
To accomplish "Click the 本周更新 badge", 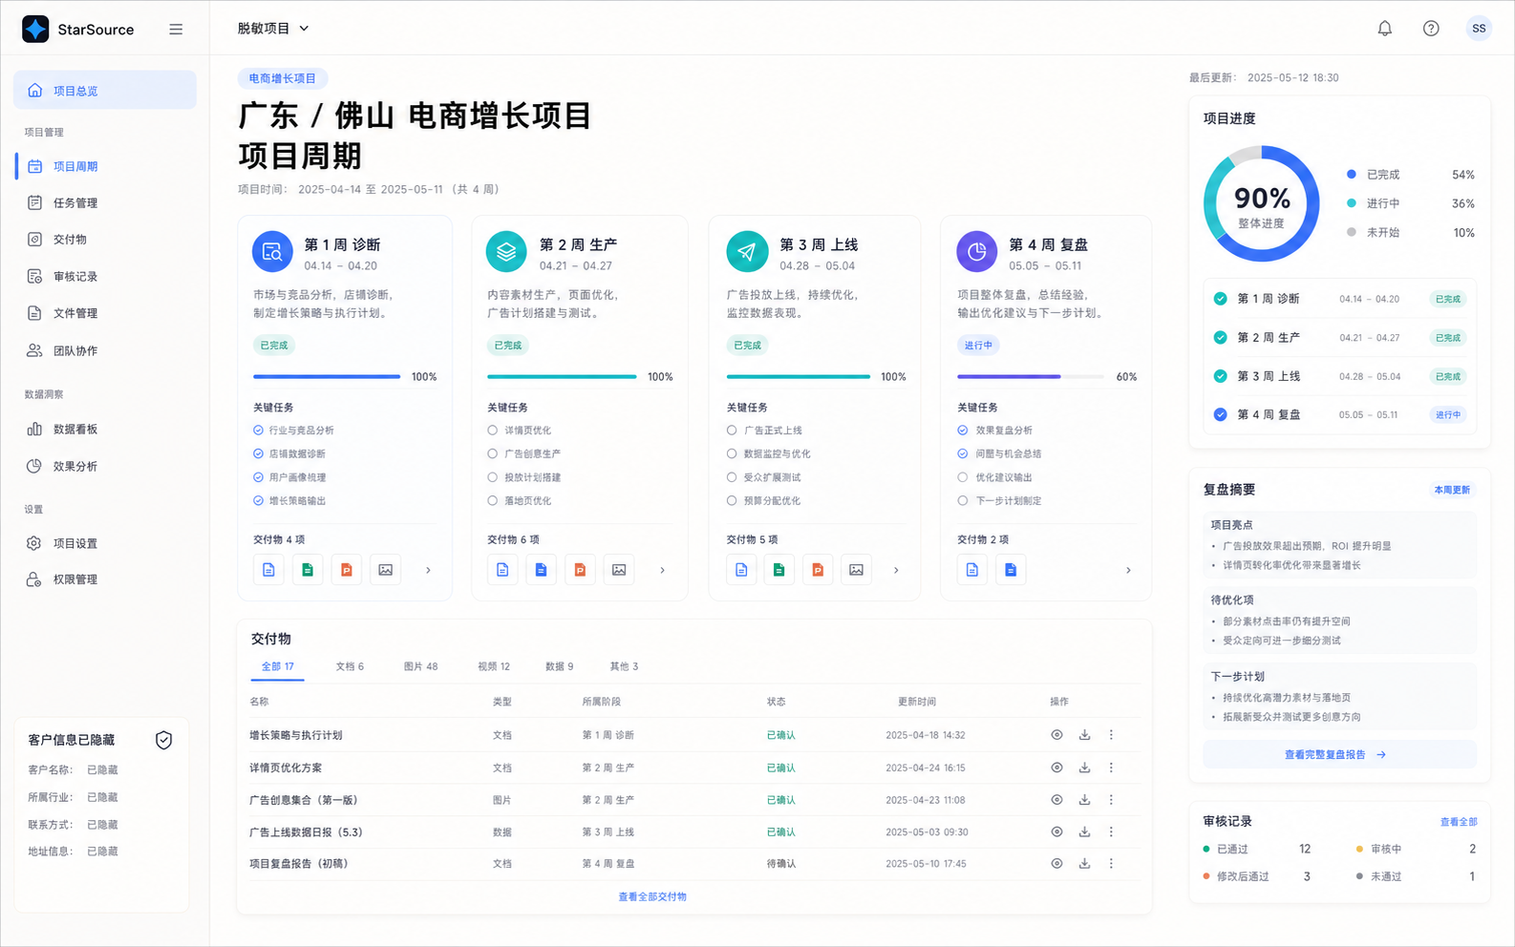I will pyautogui.click(x=1452, y=490).
